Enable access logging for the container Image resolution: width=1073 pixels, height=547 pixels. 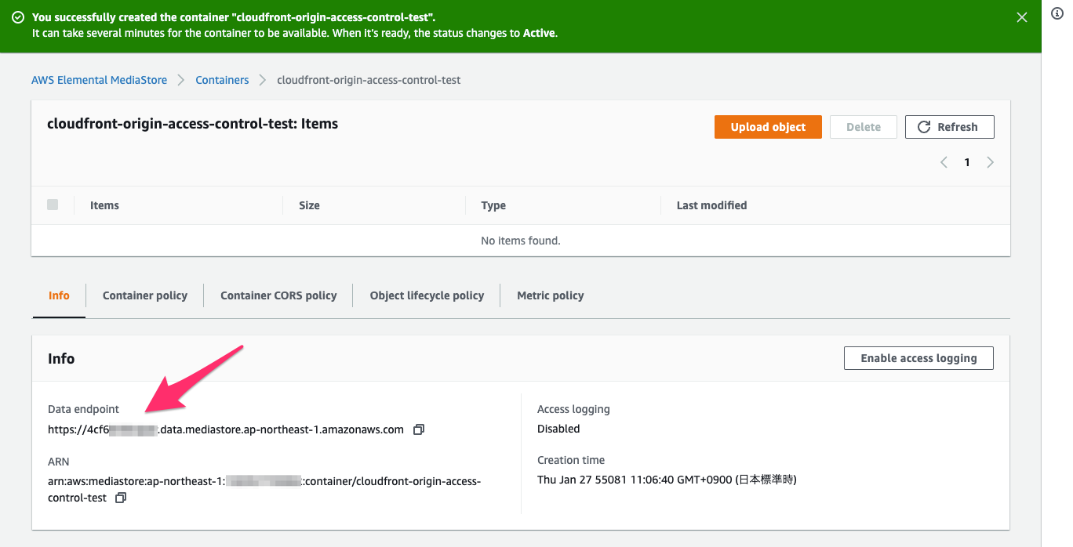[x=918, y=358]
